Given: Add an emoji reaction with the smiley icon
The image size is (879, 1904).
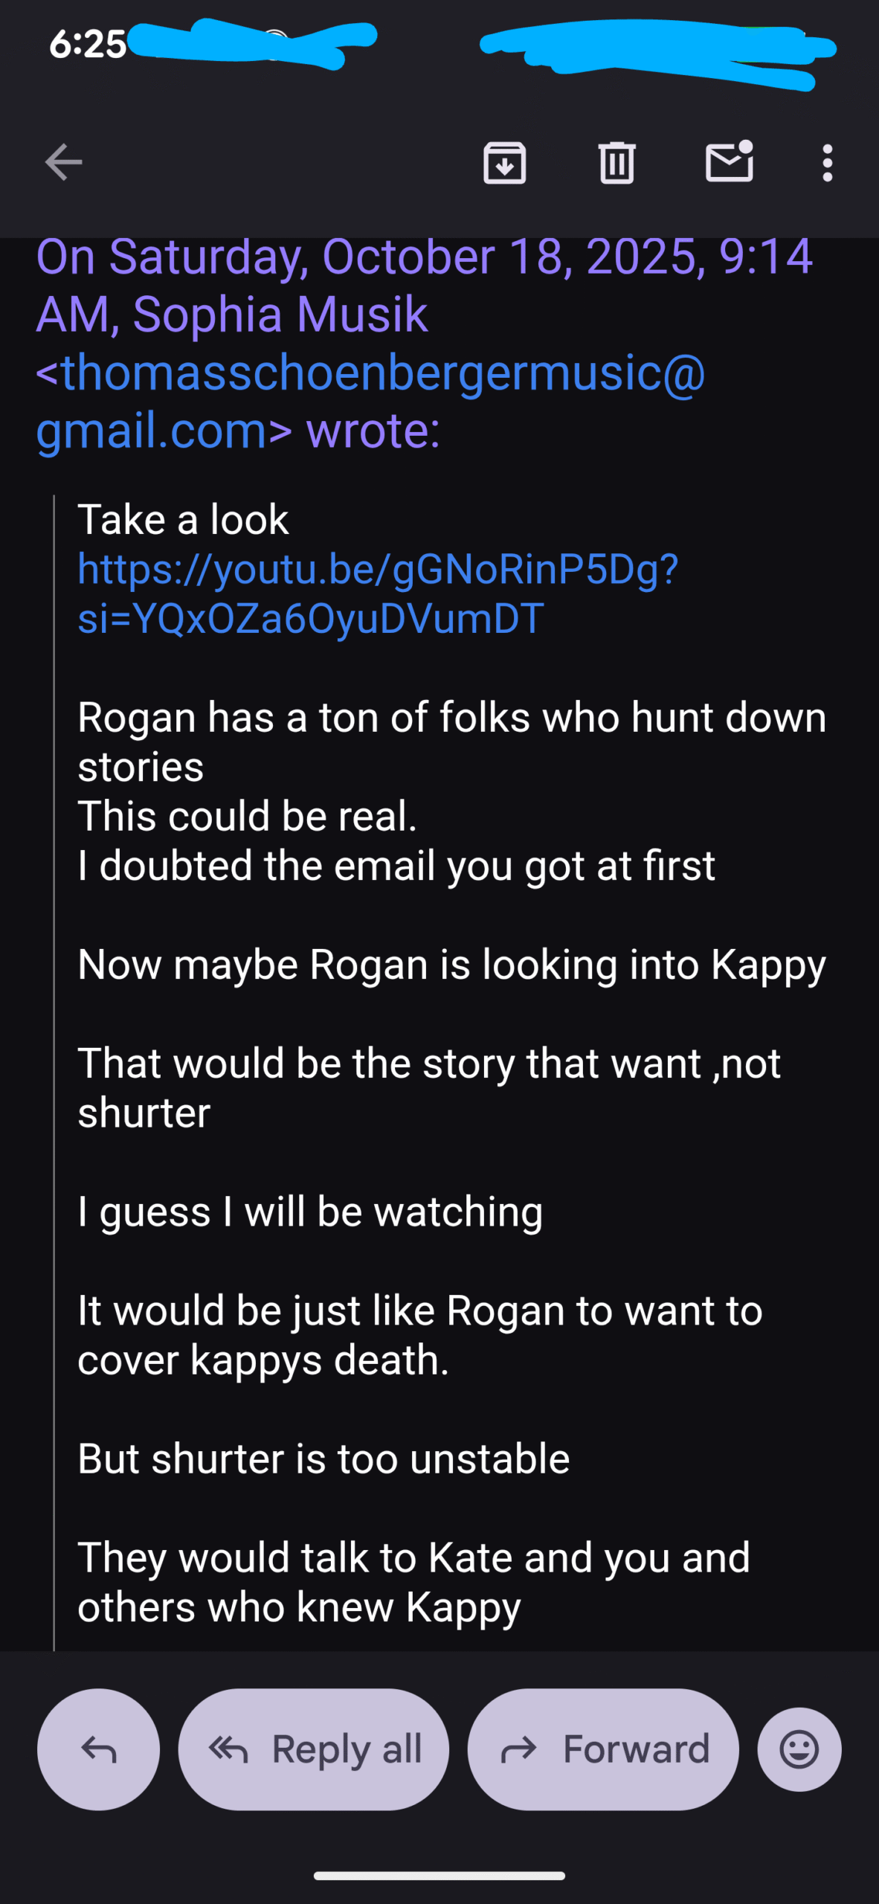Looking at the screenshot, I should [x=799, y=1749].
